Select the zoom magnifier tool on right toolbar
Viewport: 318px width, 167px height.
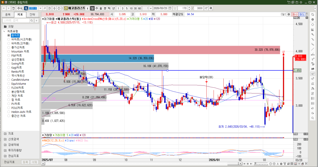click(312, 74)
